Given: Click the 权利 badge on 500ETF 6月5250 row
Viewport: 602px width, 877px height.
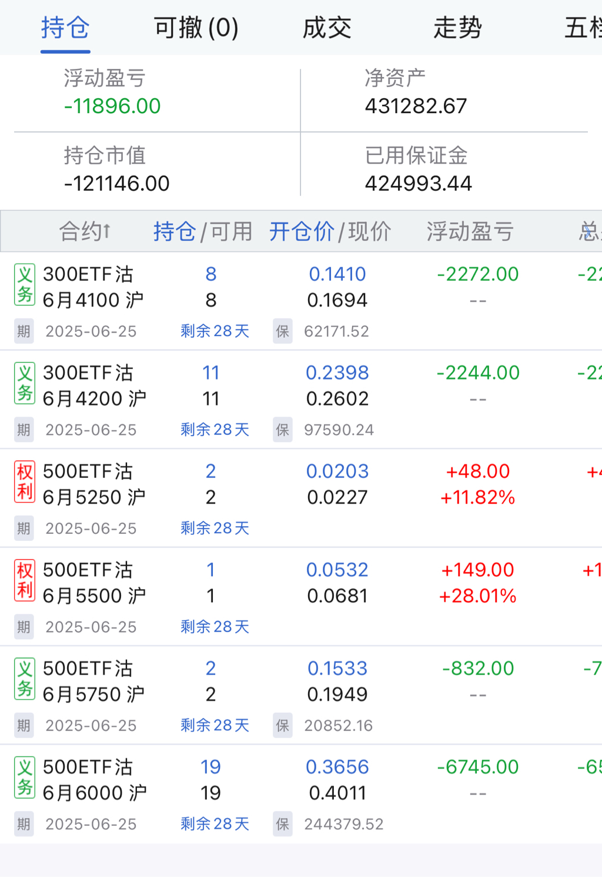Looking at the screenshot, I should point(25,482).
